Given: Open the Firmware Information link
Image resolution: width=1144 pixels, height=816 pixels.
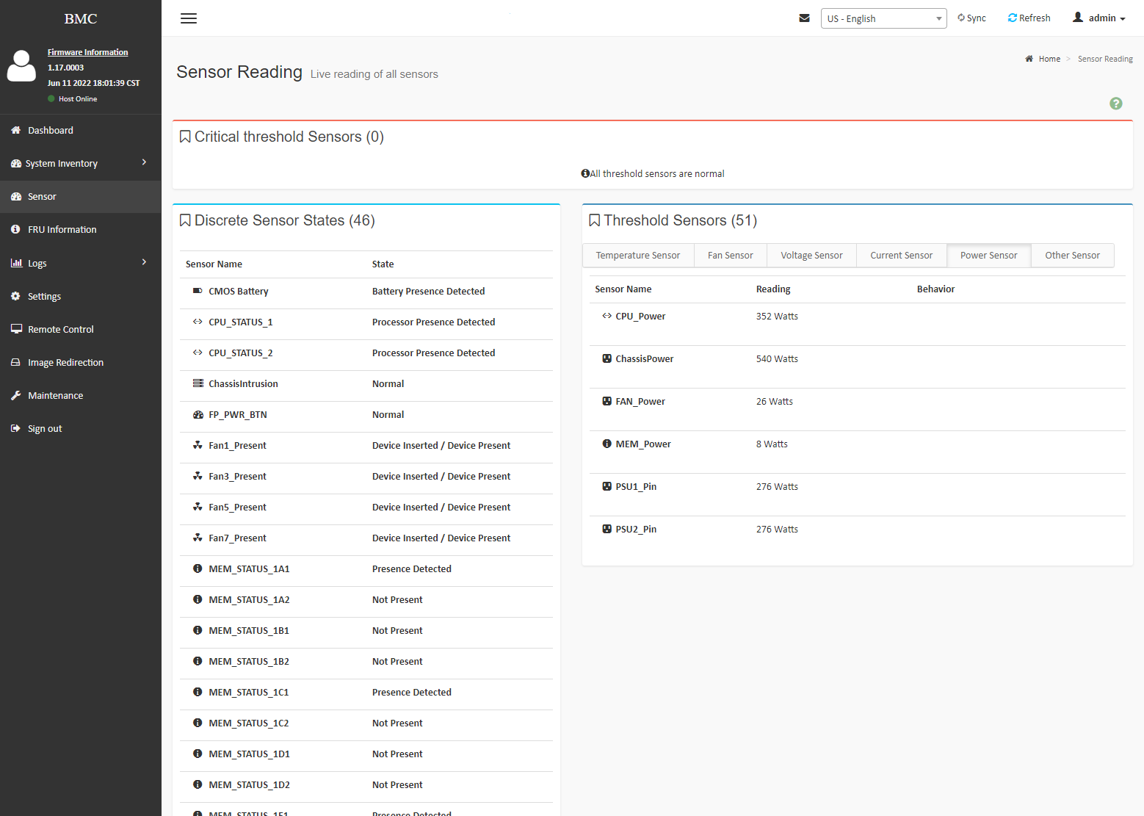Looking at the screenshot, I should 87,52.
